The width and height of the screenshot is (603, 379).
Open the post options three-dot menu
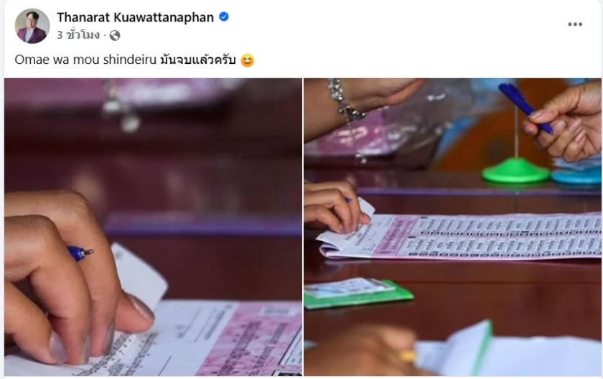click(575, 24)
